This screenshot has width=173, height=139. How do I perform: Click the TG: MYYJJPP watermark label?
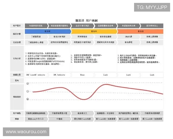(x=152, y=7)
